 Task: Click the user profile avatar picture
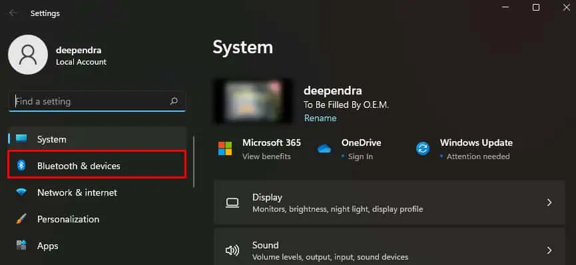pyautogui.click(x=28, y=55)
